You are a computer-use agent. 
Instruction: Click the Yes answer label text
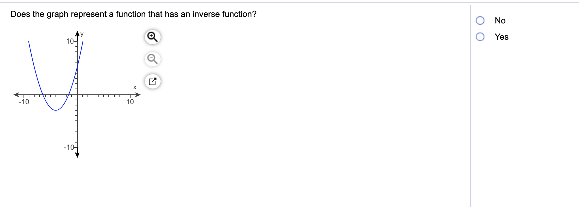tap(501, 37)
